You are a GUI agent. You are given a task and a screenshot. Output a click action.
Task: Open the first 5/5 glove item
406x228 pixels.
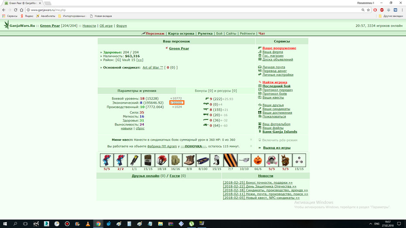[107, 160]
